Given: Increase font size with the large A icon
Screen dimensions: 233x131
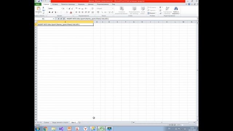Looking at the screenshot, I should (x=70, y=9).
